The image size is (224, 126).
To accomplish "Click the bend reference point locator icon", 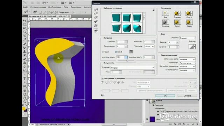I will [131, 51].
